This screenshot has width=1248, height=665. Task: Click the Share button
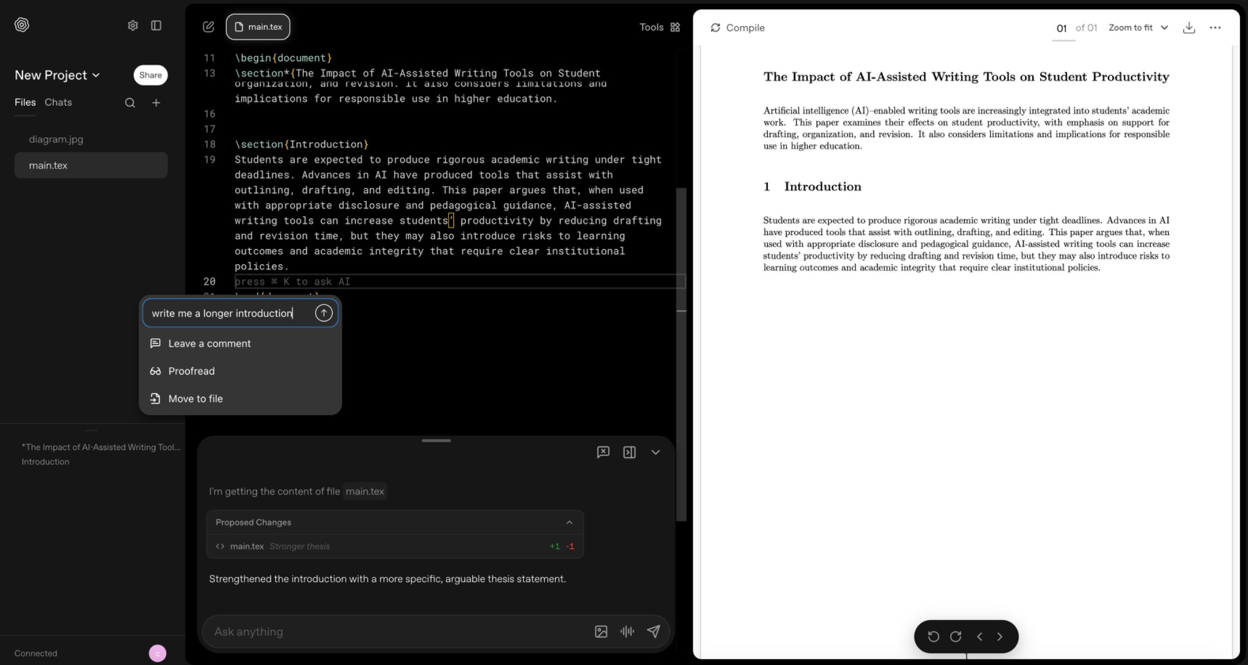click(x=150, y=75)
